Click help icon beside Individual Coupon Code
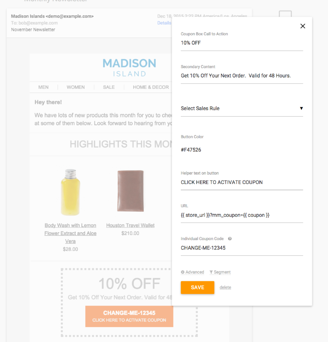 point(230,239)
